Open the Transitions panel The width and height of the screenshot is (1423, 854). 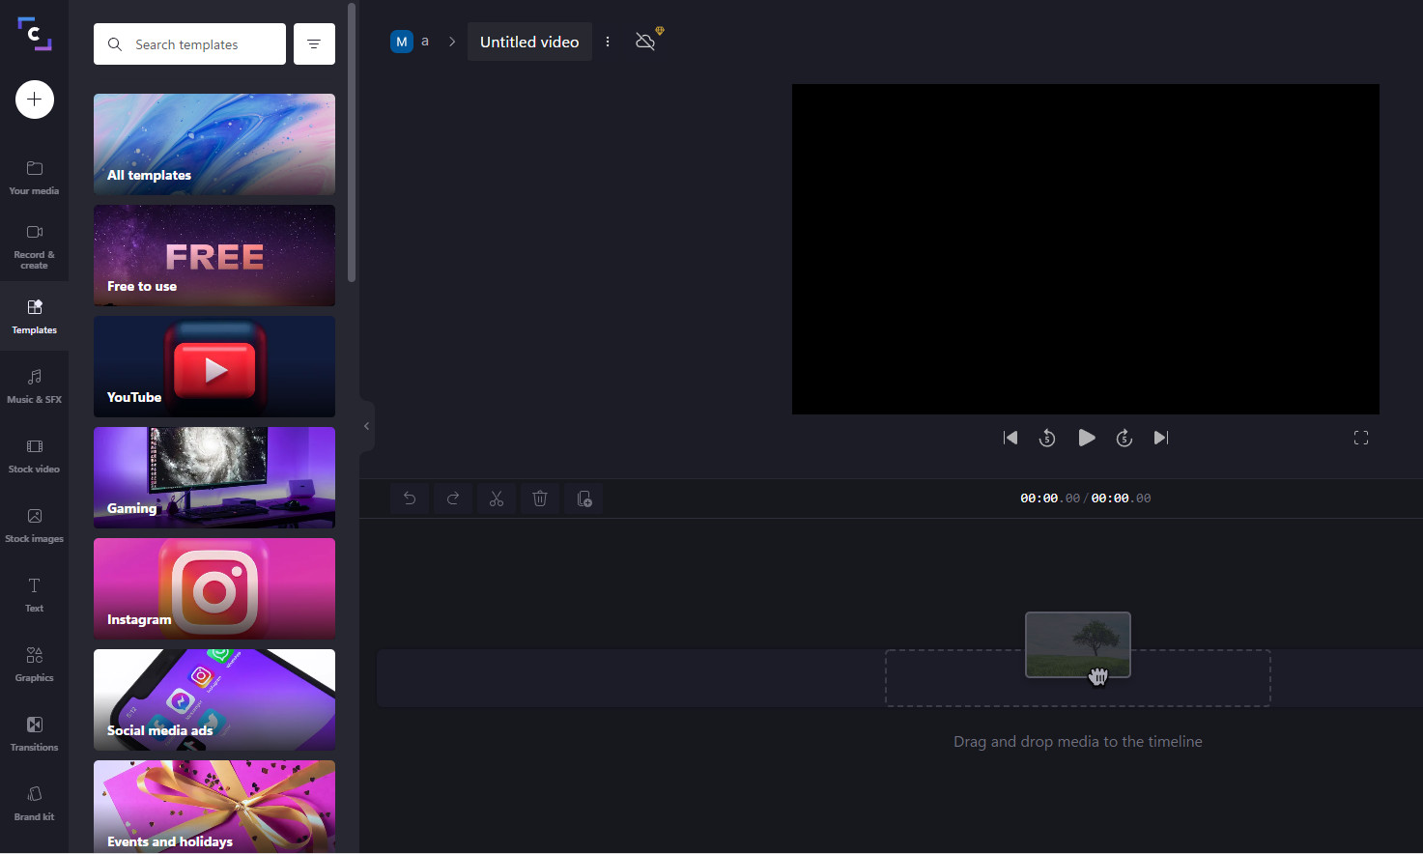pyautogui.click(x=34, y=733)
